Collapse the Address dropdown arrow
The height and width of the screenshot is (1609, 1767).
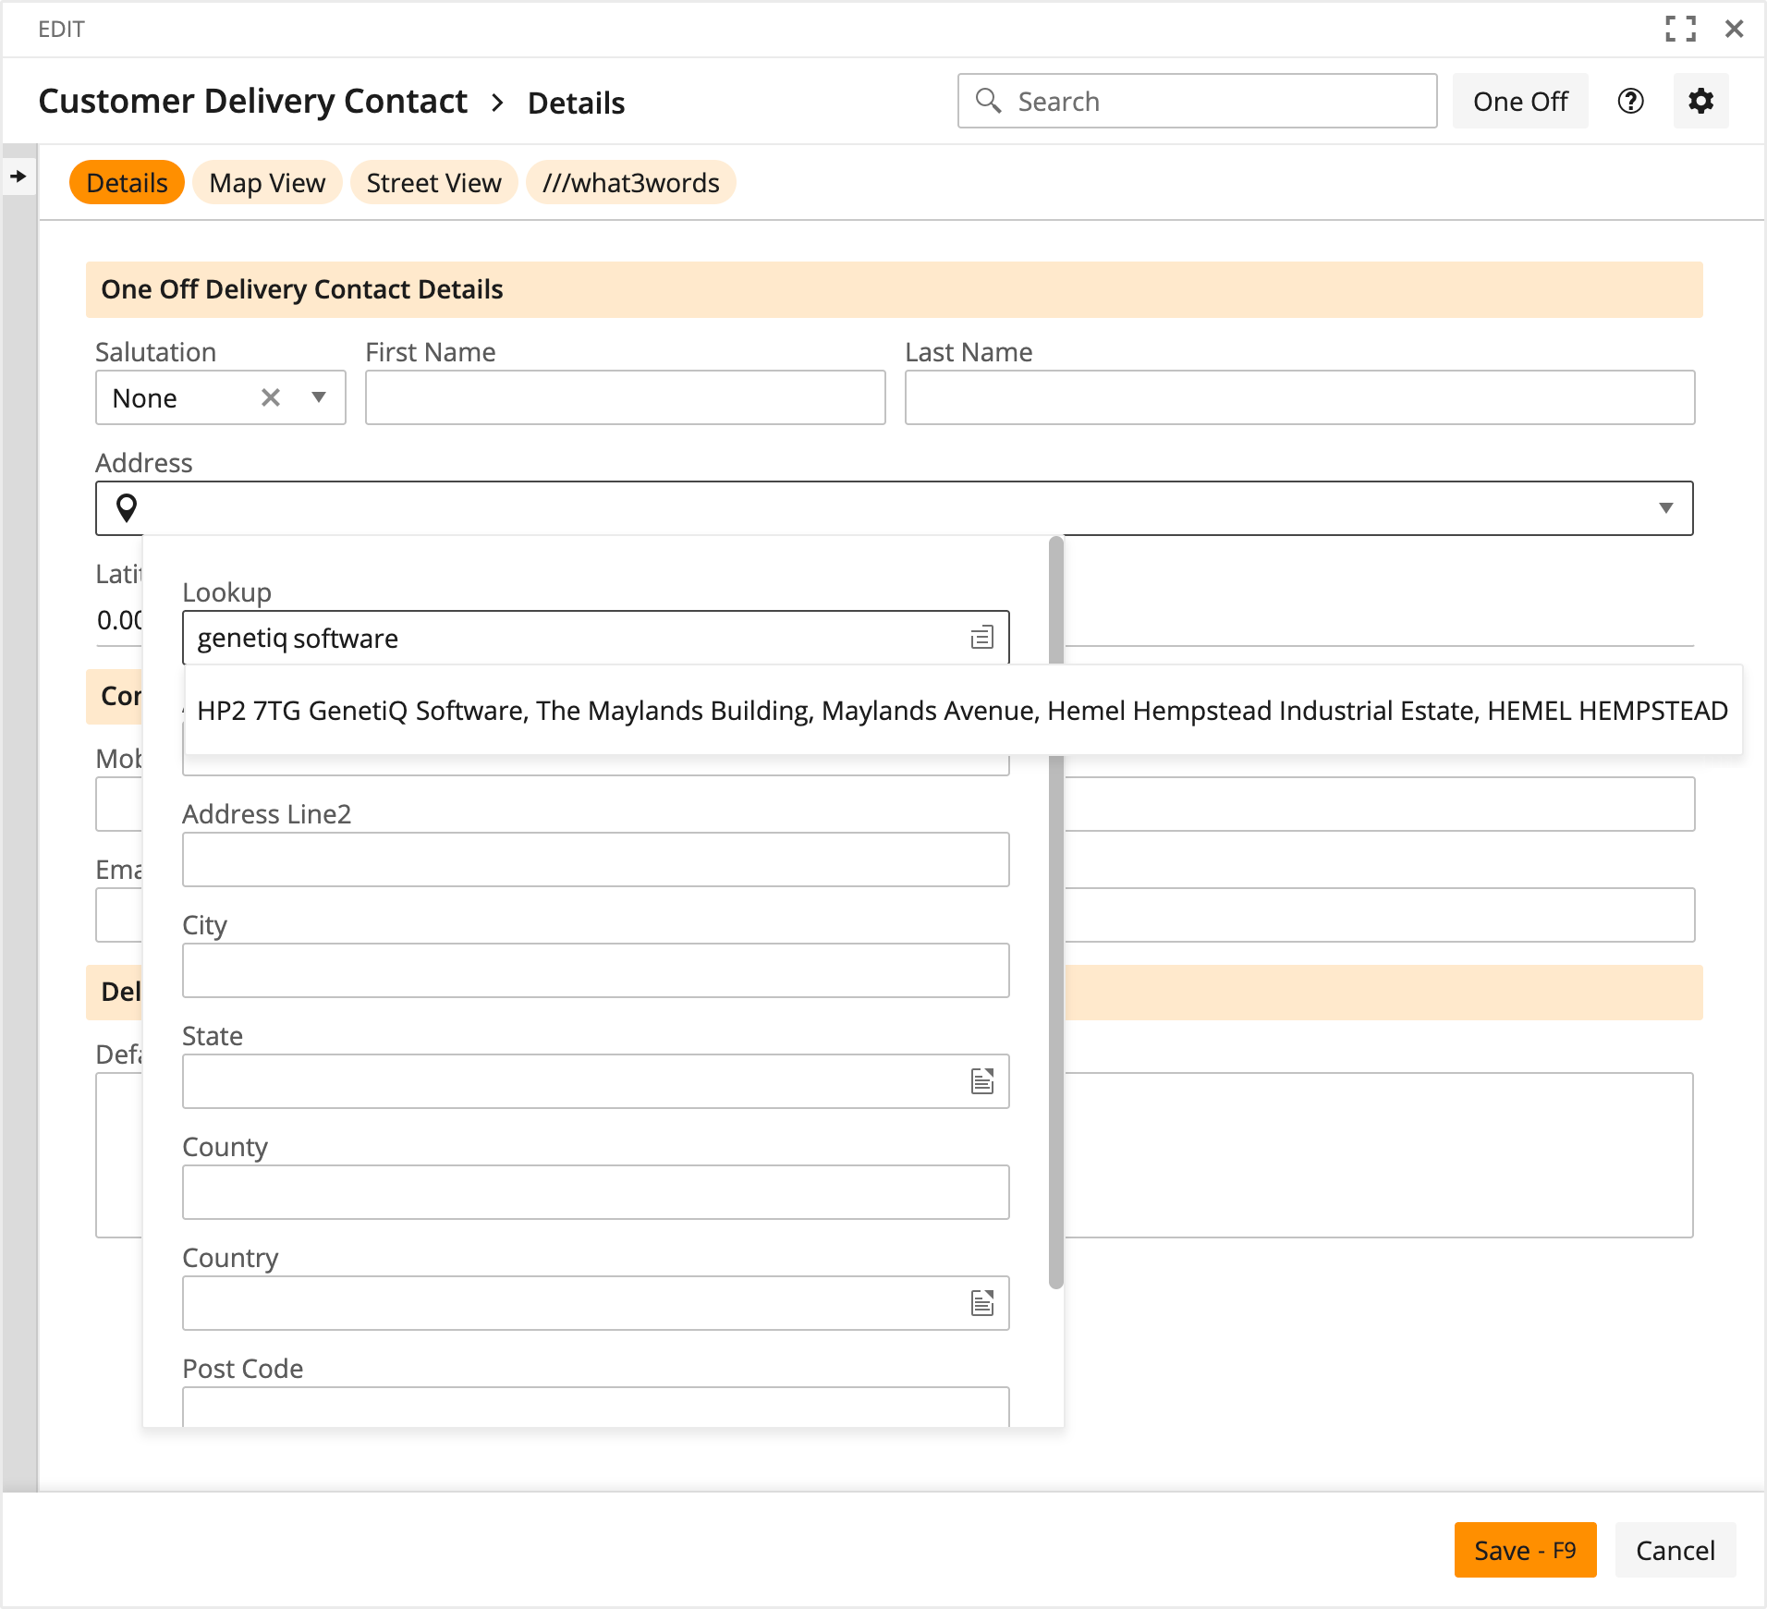click(x=1665, y=507)
